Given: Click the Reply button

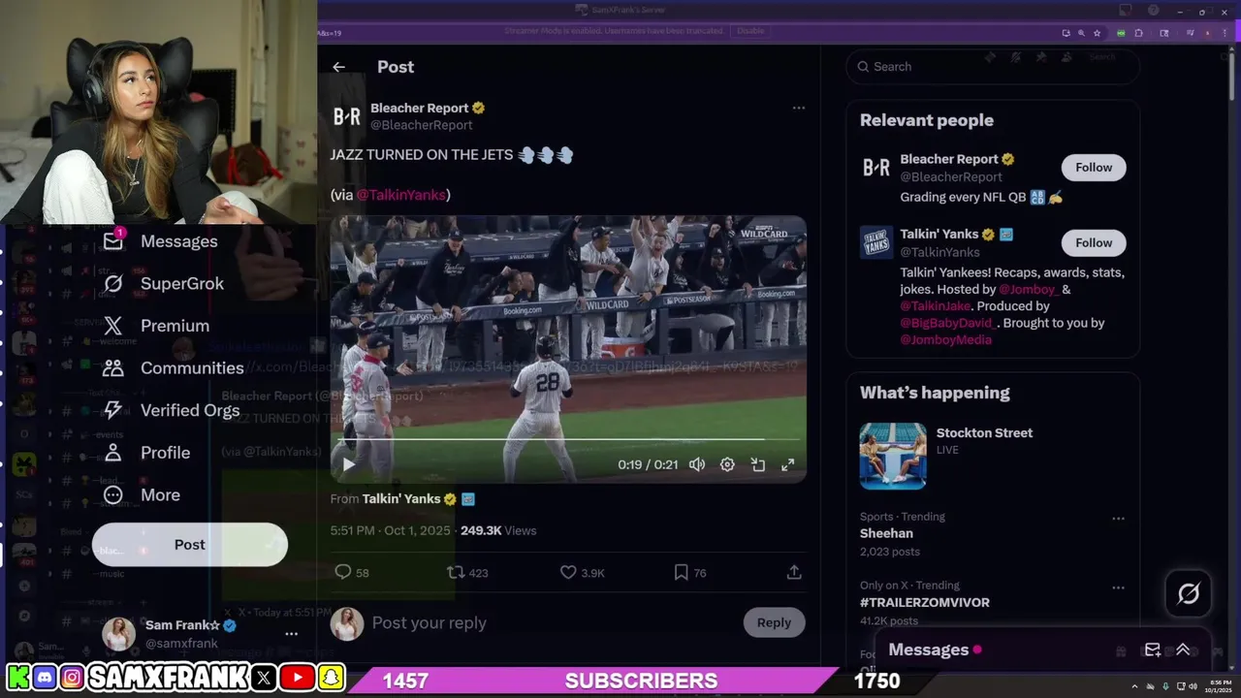Looking at the screenshot, I should coord(774,622).
